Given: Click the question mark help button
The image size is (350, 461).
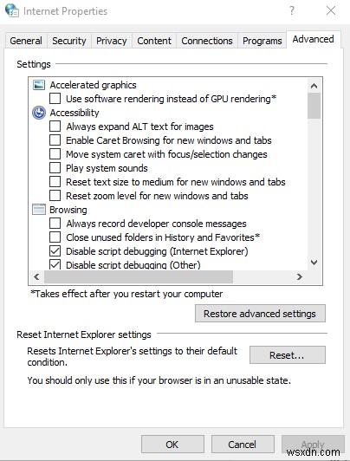Looking at the screenshot, I should pos(291,10).
